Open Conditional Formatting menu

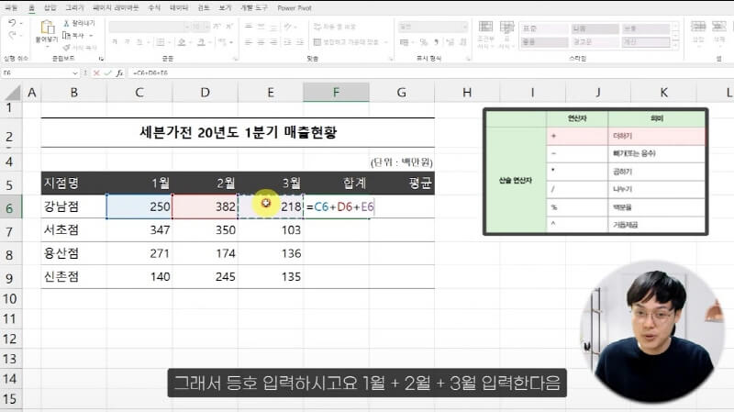pos(485,35)
